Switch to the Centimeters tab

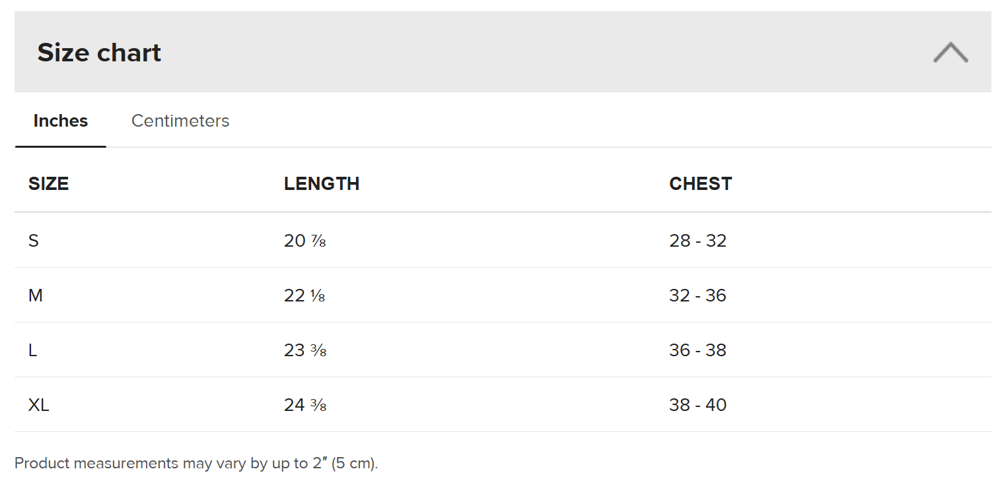click(180, 121)
